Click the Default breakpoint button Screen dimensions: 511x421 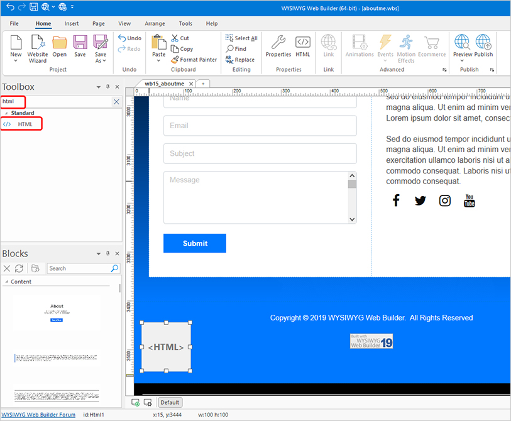tap(170, 402)
